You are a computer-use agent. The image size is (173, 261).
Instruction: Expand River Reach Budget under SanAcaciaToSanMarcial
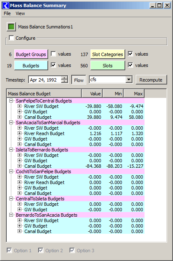coord(20,133)
